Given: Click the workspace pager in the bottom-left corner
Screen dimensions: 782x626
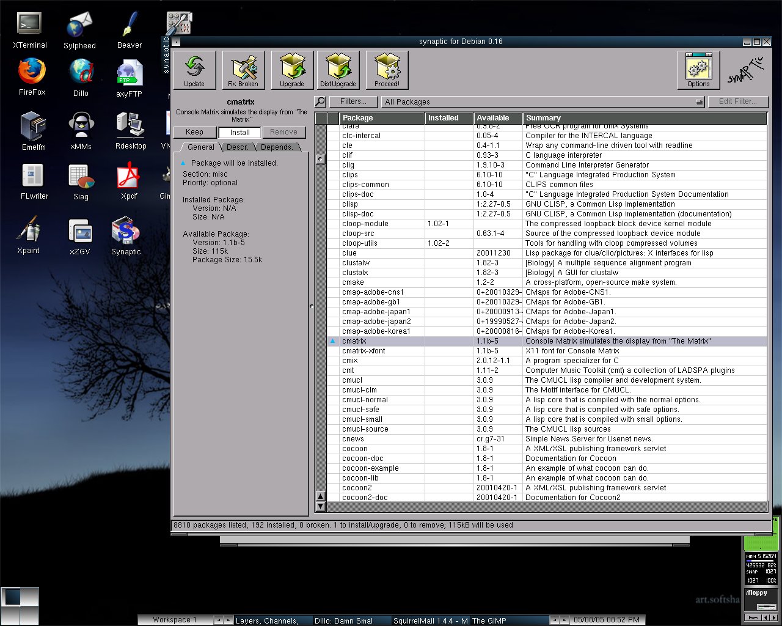Looking at the screenshot, I should pos(20,605).
